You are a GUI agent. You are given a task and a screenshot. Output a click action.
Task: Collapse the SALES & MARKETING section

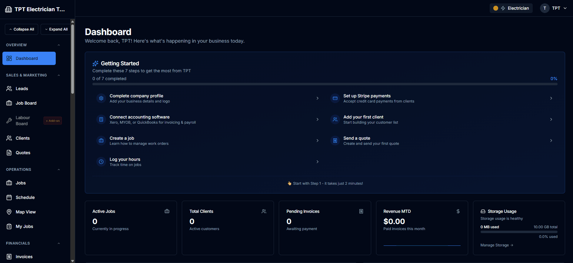tap(59, 75)
